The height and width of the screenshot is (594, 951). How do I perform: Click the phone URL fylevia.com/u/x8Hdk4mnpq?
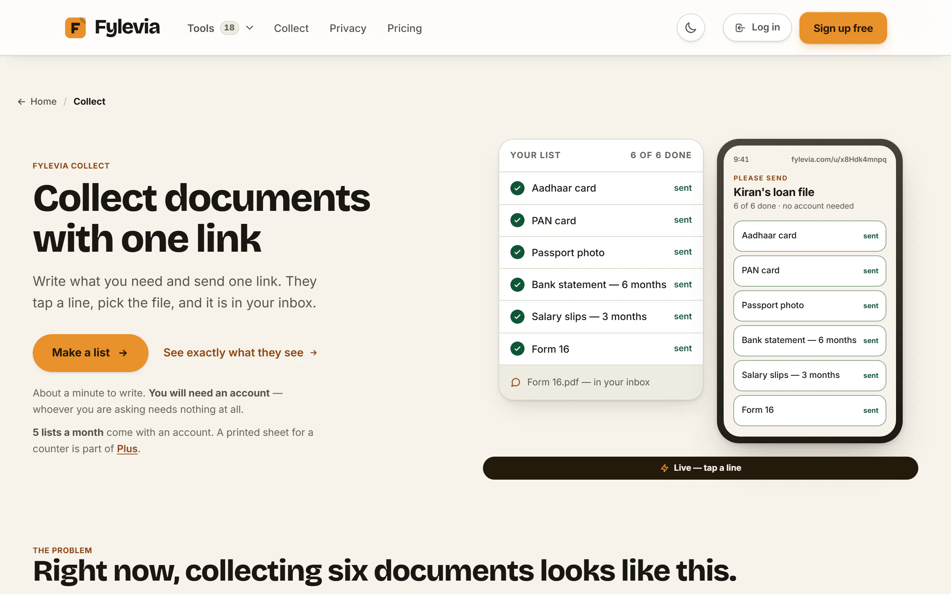click(838, 159)
